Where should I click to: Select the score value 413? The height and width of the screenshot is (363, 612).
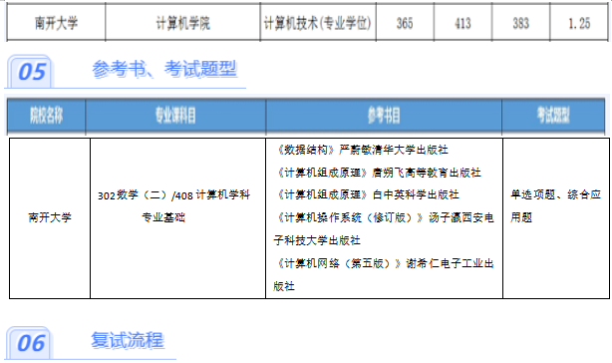462,23
